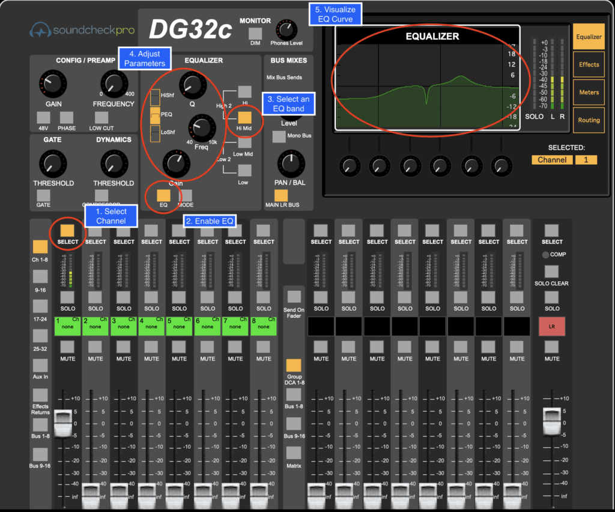Click the DYNAMICS THRESHOLD knob

114,163
